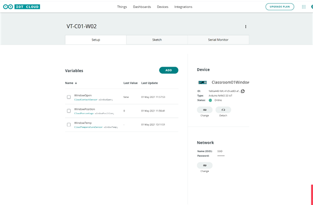Viewport: 313px width, 205px height.
Task: Click the ADD variable button
Action: (169, 70)
